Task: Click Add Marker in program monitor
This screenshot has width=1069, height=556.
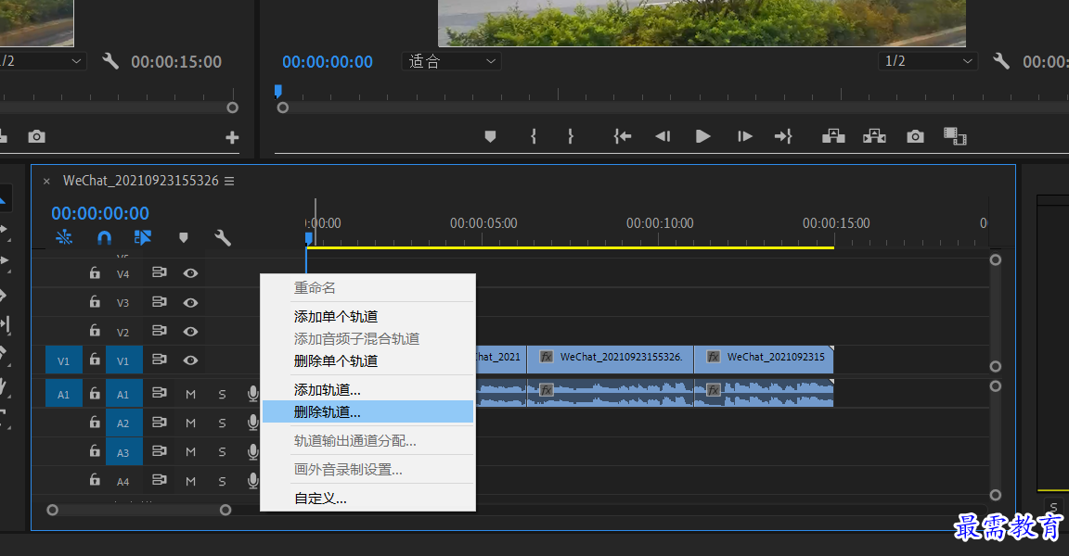Action: point(490,137)
